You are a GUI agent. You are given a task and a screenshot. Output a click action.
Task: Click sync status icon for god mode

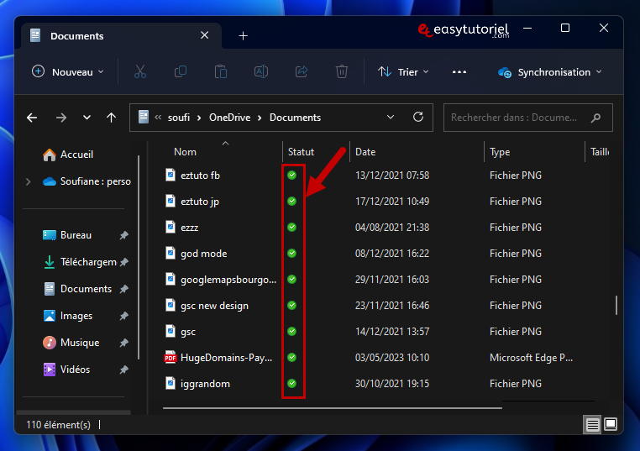[x=291, y=254]
